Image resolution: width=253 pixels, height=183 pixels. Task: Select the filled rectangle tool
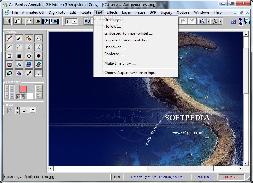click(x=19, y=56)
